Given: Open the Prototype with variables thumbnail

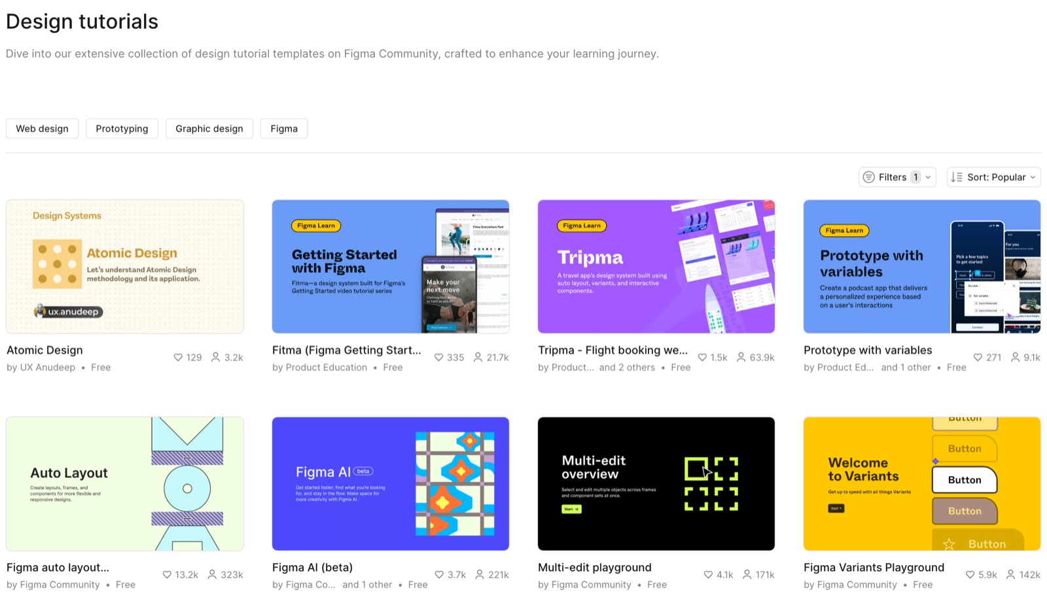Looking at the screenshot, I should pyautogui.click(x=922, y=267).
